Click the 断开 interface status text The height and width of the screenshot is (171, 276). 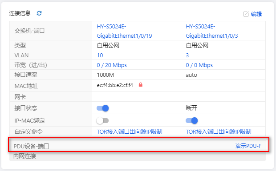(x=191, y=108)
